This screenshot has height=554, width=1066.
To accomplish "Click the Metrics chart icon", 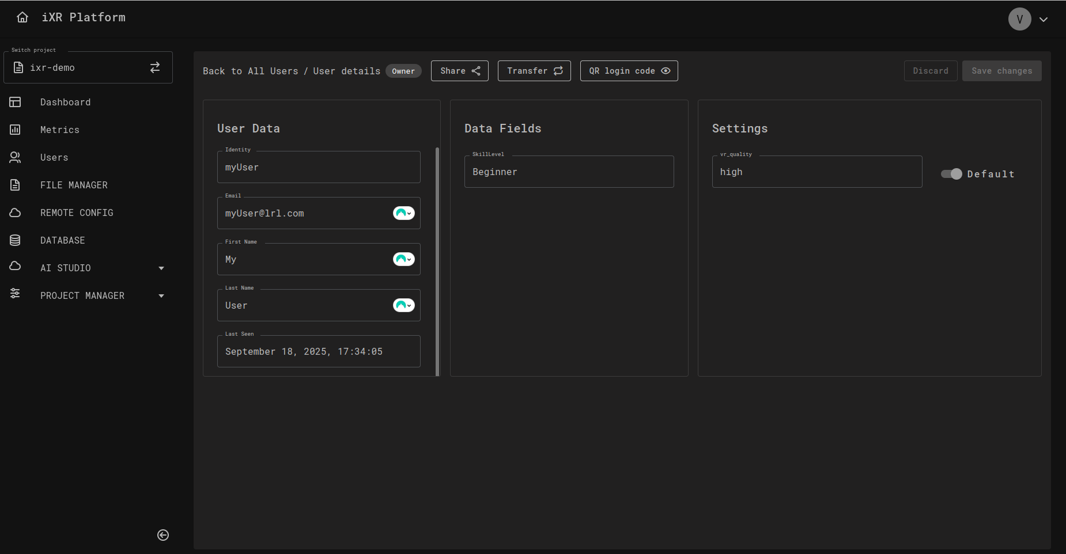I will tap(15, 130).
